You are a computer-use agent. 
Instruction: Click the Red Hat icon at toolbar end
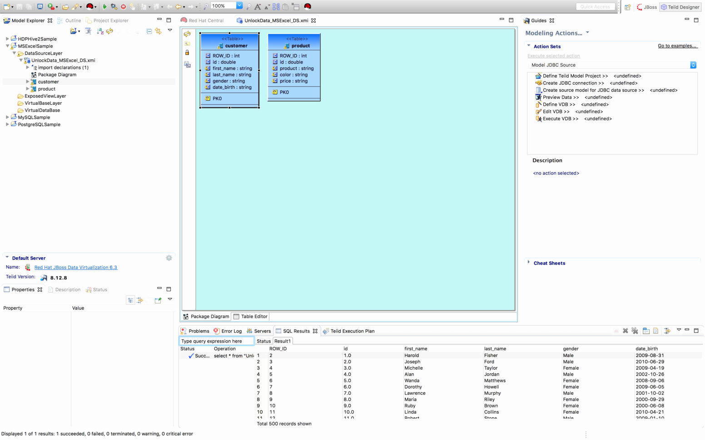(308, 7)
